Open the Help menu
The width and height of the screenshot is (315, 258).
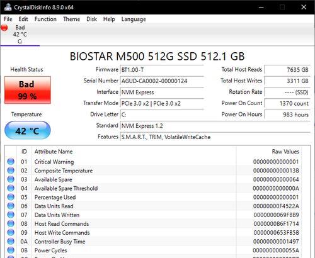coord(109,19)
